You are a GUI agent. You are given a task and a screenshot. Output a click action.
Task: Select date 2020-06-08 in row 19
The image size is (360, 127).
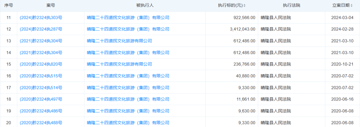342,111
